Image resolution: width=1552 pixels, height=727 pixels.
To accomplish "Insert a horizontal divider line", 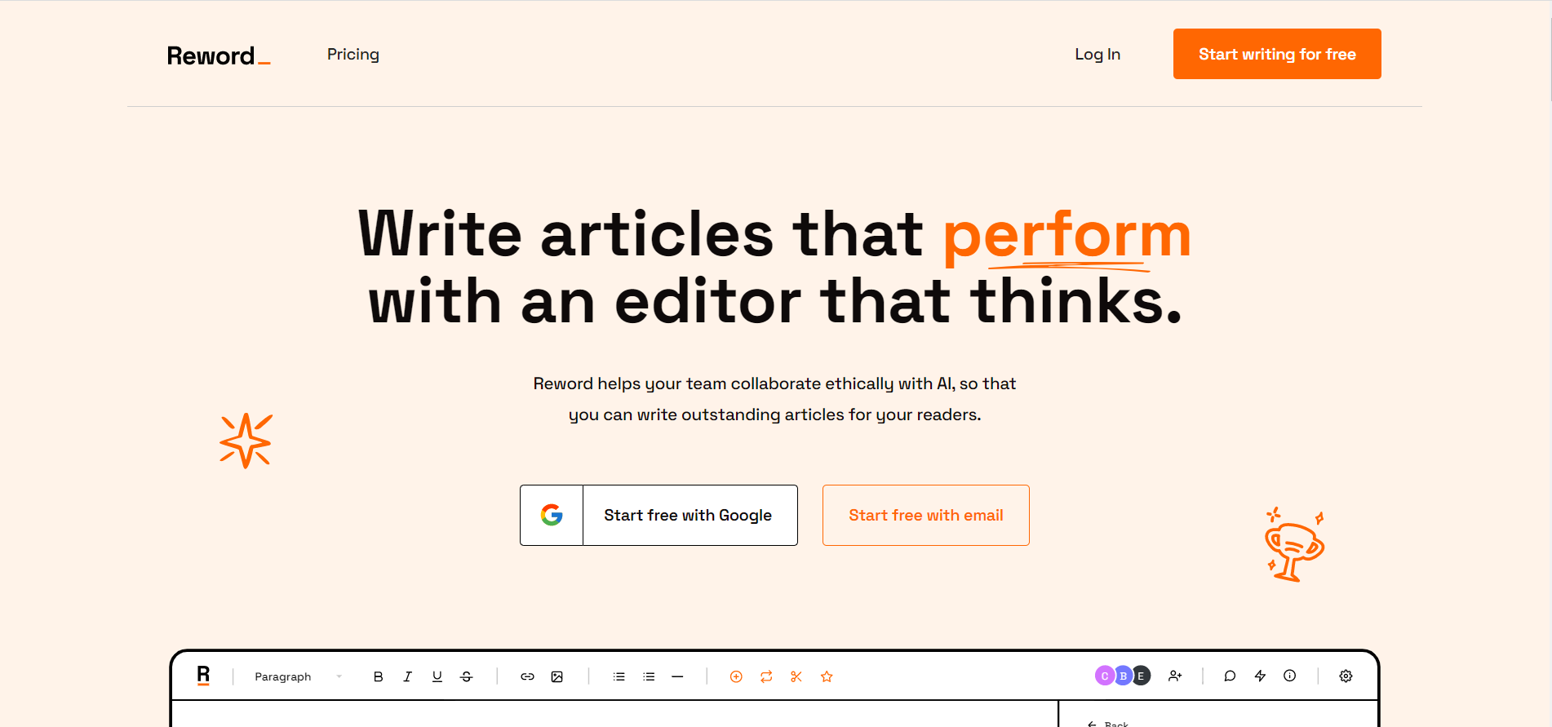I will (x=677, y=676).
